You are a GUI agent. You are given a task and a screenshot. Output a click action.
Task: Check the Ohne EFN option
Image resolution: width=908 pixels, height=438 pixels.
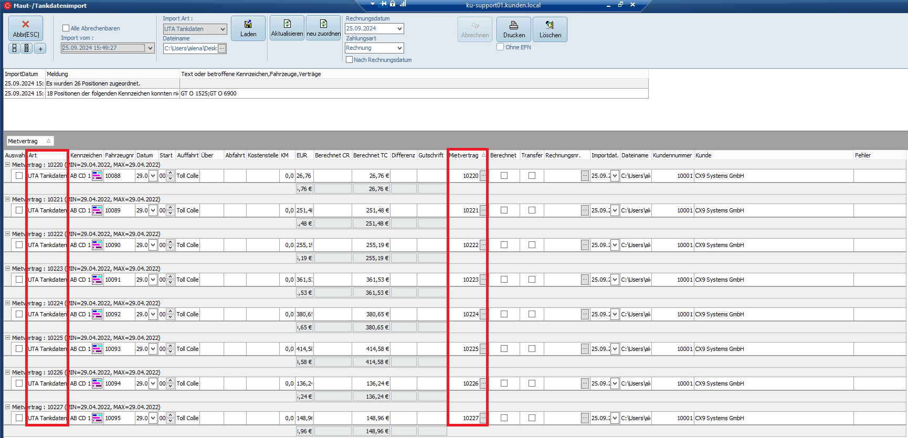pyautogui.click(x=500, y=47)
